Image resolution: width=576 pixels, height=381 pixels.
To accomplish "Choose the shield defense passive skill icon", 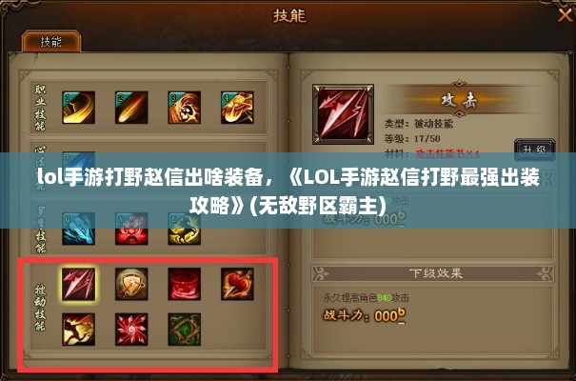I will click(131, 284).
